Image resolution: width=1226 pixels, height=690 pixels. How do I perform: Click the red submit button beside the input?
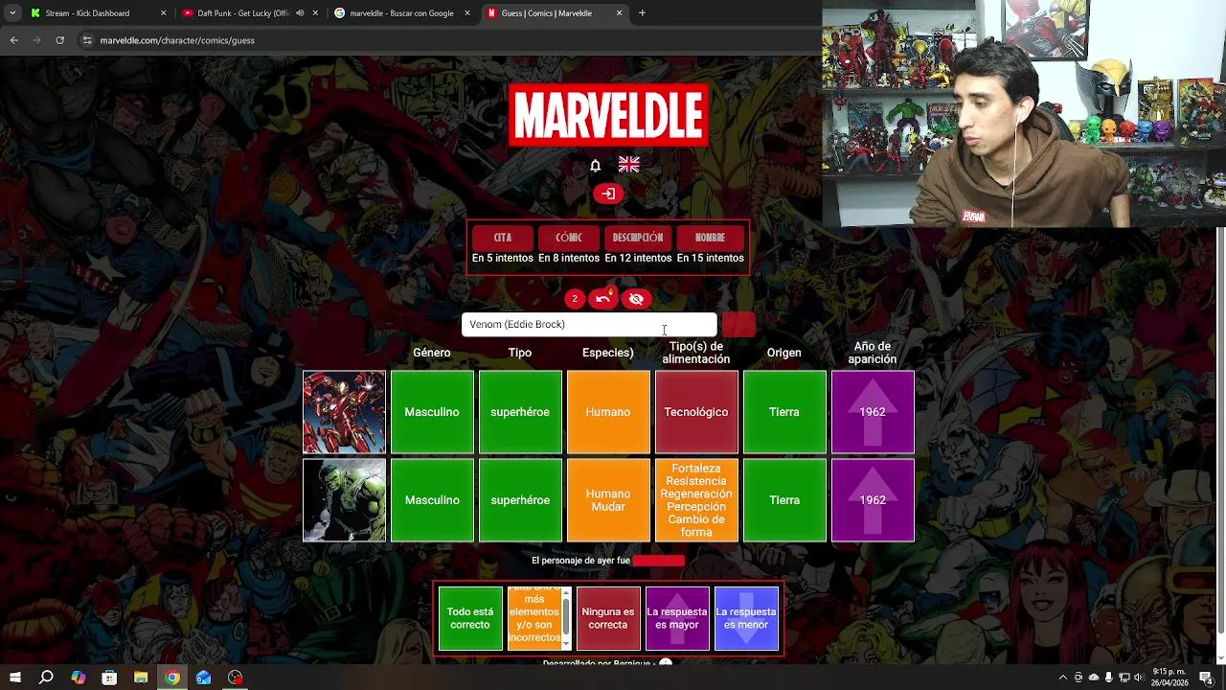click(738, 325)
